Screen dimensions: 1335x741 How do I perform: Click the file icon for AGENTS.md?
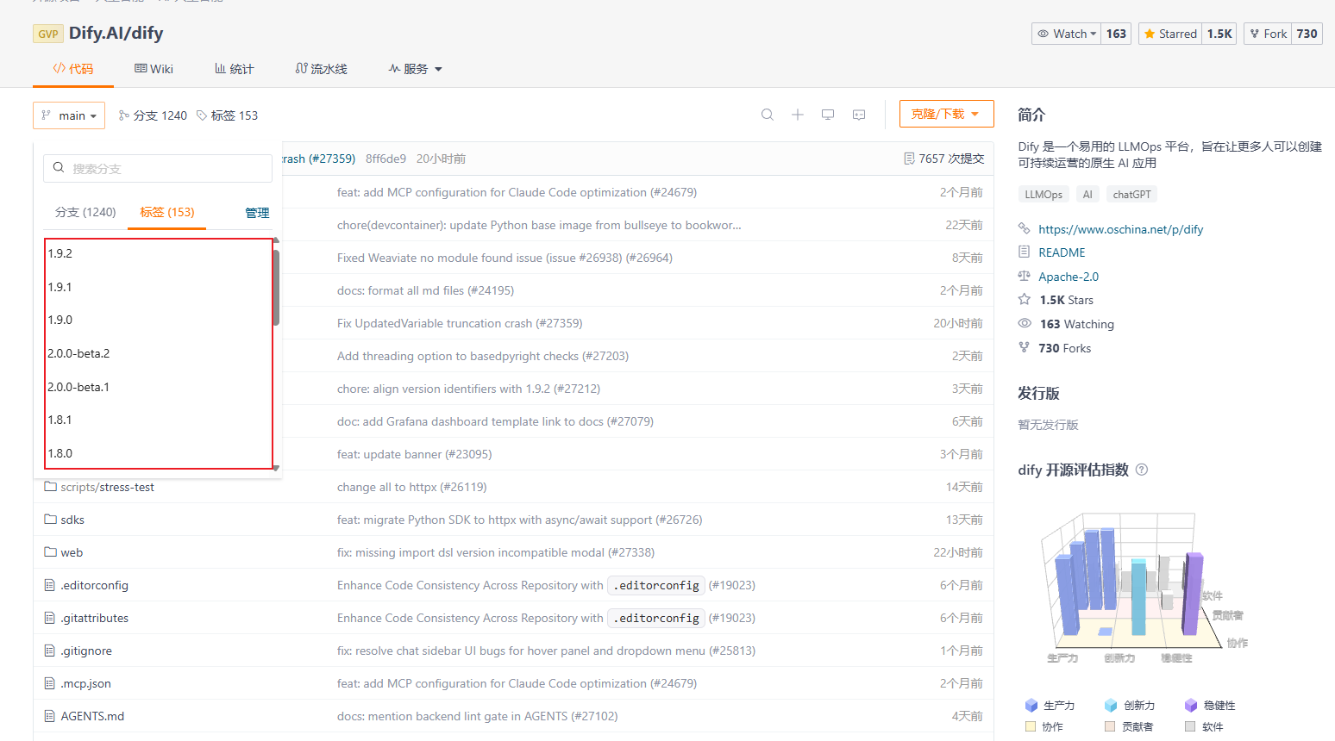pyautogui.click(x=50, y=716)
